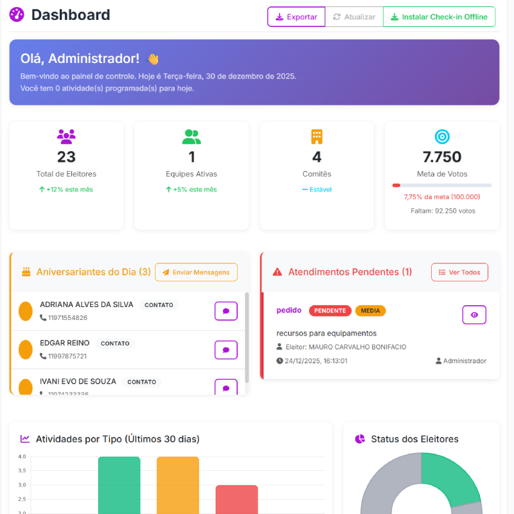This screenshot has width=514, height=514.
Task: Open Ver Todos pending requests list
Action: (x=459, y=272)
